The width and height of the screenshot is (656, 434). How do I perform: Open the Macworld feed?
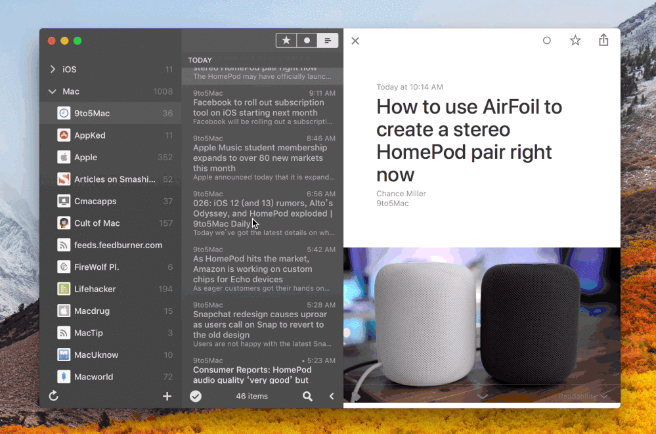110,377
